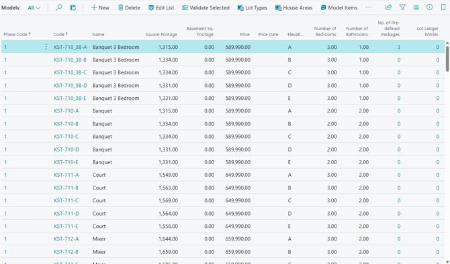Select price 659,990.00 in KST-712-A row
450x264 pixels.
tap(238, 239)
